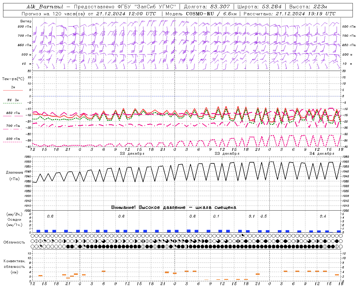
Task: Click the '(км)' unit label of convective panel
Action: 14,272
